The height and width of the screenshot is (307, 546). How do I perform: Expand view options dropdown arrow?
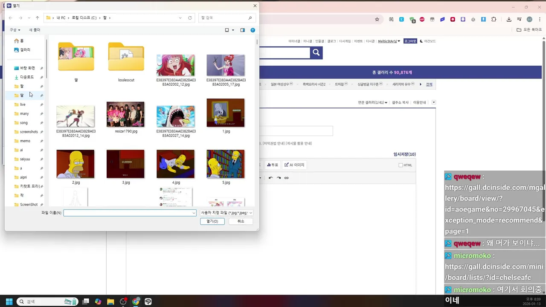click(x=233, y=30)
